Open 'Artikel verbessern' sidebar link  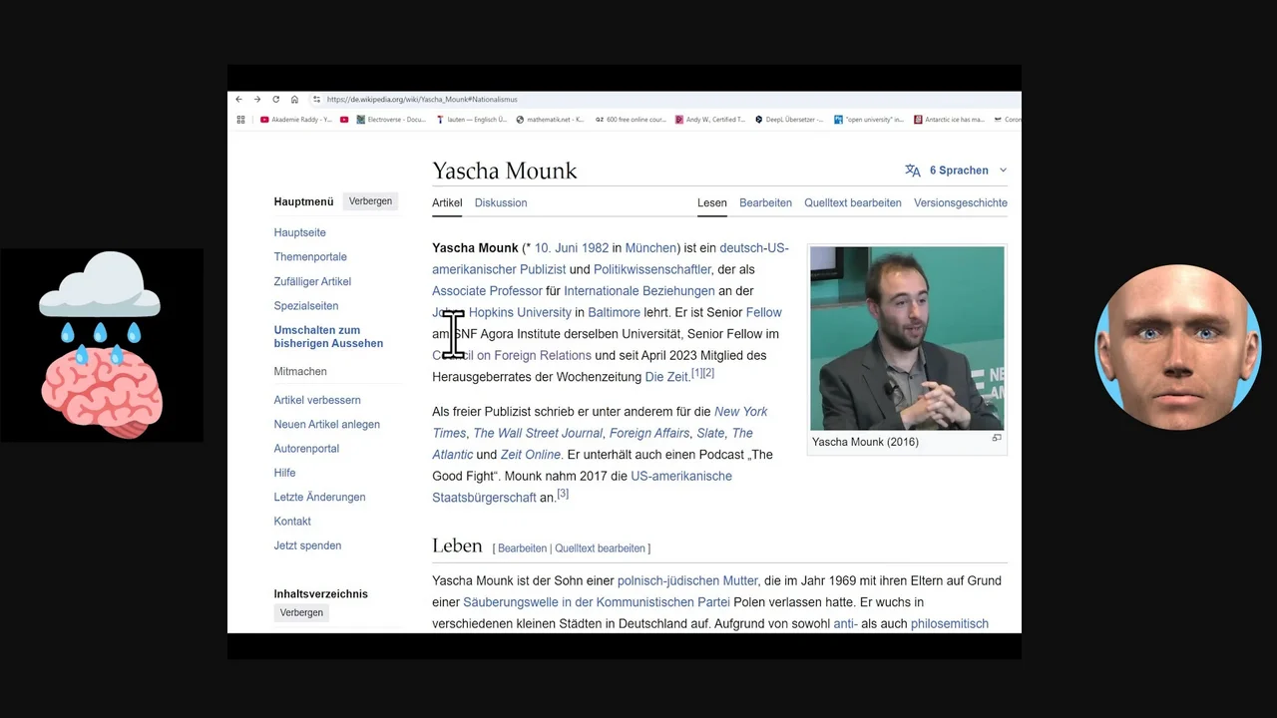click(x=317, y=400)
